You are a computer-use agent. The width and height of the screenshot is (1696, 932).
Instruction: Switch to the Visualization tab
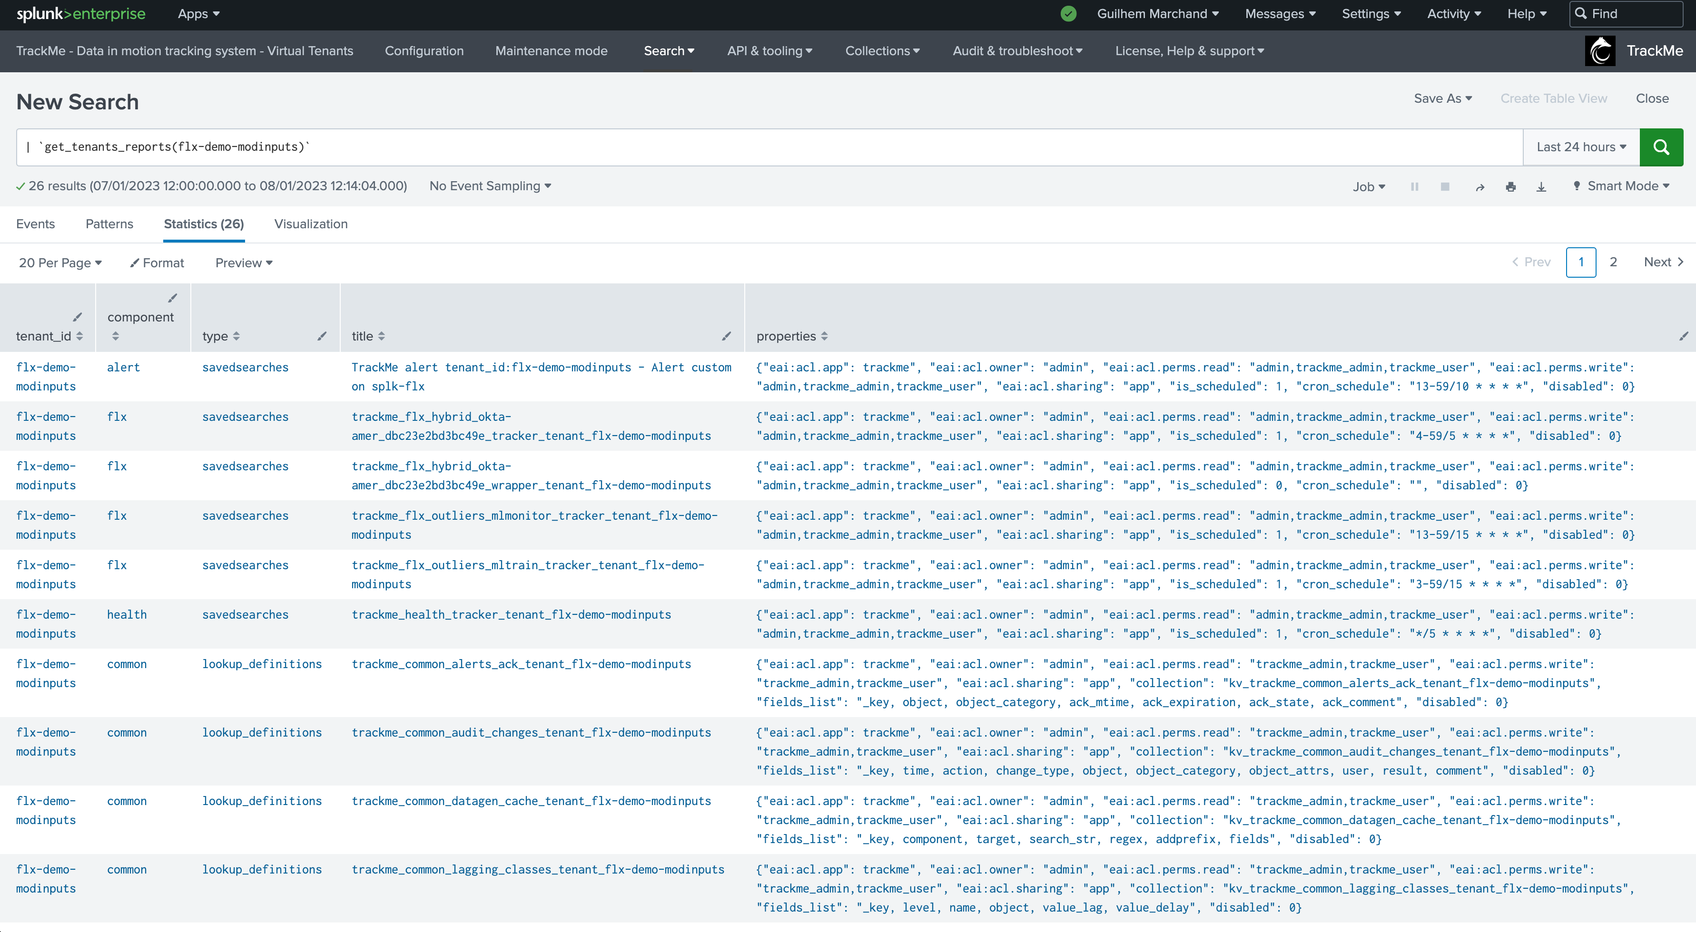(311, 224)
